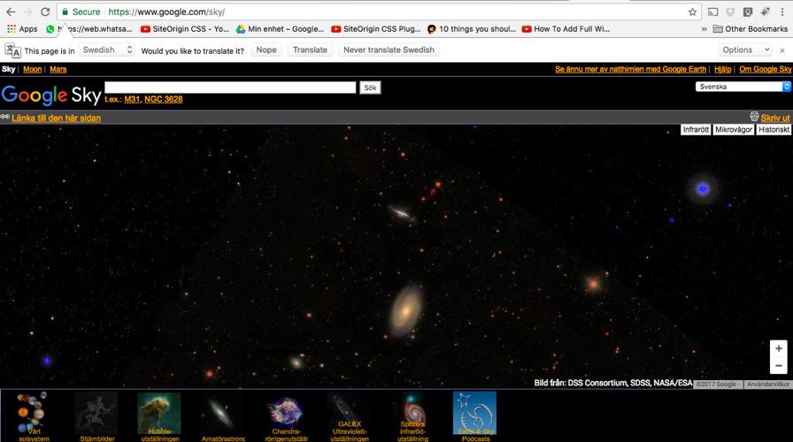Viewport: 793px width, 442px height.
Task: Open Chandra röntgenutställning thumbnail
Action: (x=286, y=416)
